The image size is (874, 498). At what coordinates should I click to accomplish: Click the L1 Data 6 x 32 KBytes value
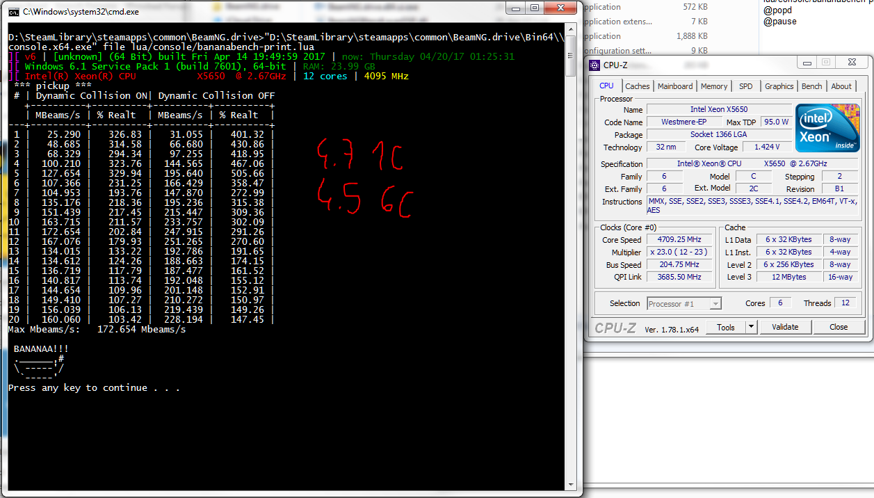pos(788,239)
